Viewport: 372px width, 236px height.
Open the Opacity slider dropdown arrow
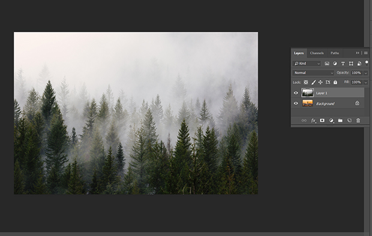[x=365, y=73]
